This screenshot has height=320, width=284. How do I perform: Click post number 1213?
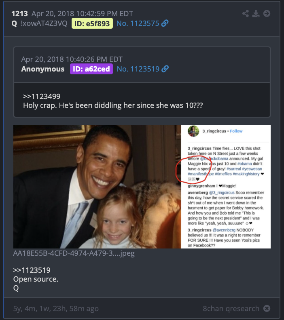click(x=19, y=14)
